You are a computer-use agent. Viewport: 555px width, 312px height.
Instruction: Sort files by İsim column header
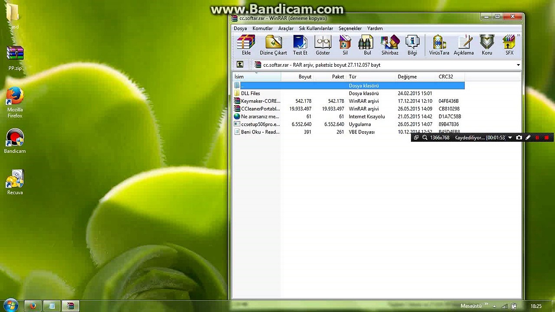point(257,77)
